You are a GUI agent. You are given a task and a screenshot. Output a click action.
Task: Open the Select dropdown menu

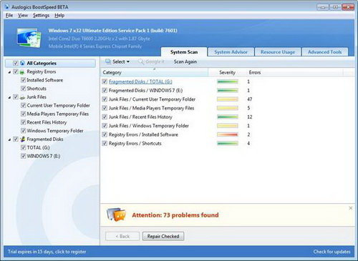[117, 61]
